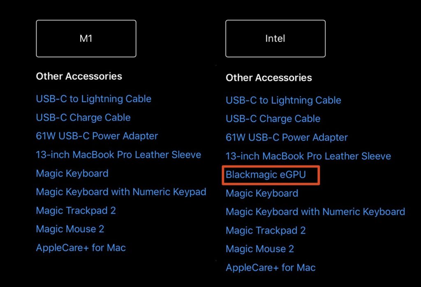The width and height of the screenshot is (421, 287).
Task: Open Magic Keyboard with Numeric Keypad under M1
Action: tap(121, 191)
